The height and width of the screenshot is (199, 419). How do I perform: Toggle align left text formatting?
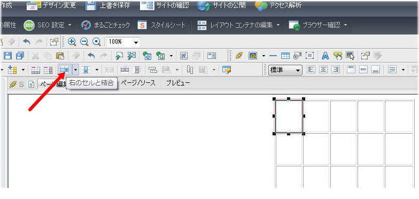[311, 70]
